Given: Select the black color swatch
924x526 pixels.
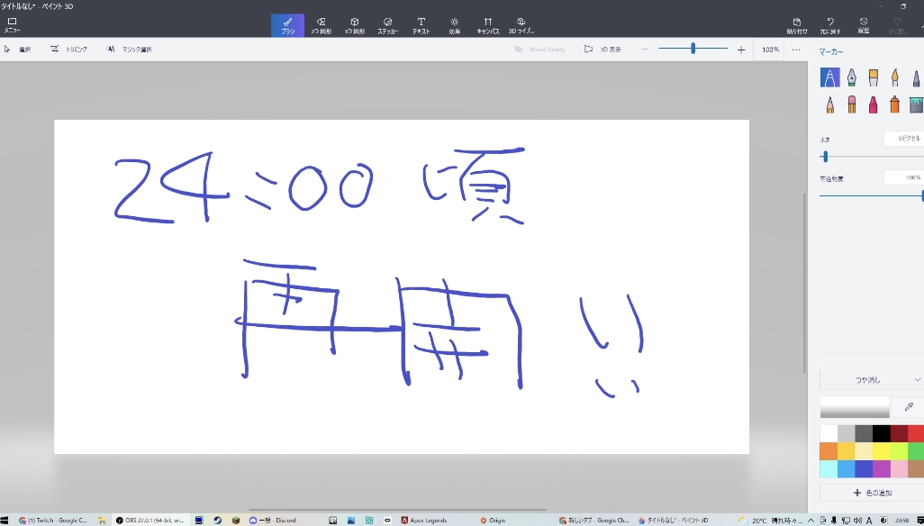Looking at the screenshot, I should tap(882, 433).
